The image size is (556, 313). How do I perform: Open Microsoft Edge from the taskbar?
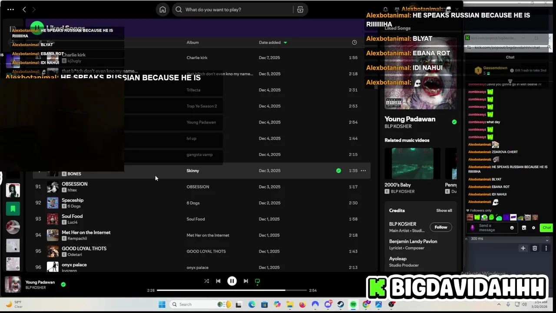point(252,304)
